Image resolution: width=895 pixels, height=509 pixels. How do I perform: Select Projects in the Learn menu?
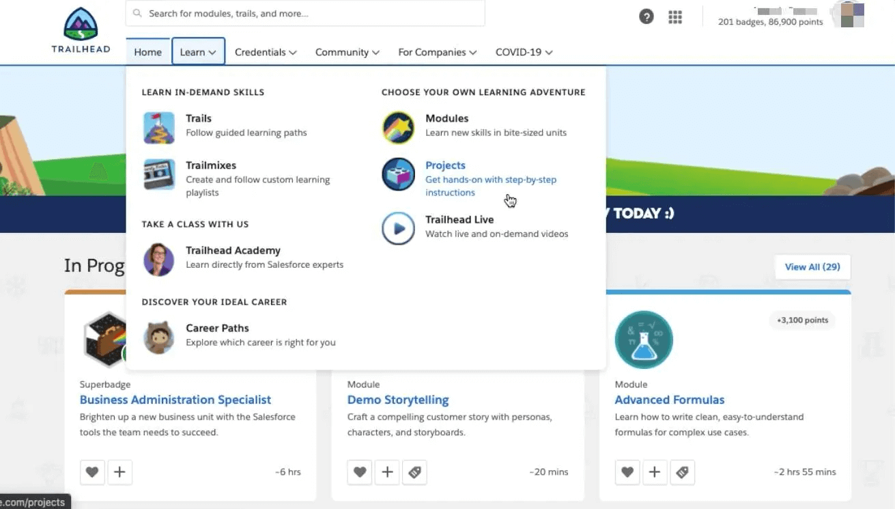coord(445,165)
